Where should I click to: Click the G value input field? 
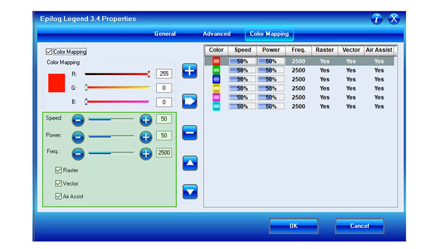tap(164, 88)
